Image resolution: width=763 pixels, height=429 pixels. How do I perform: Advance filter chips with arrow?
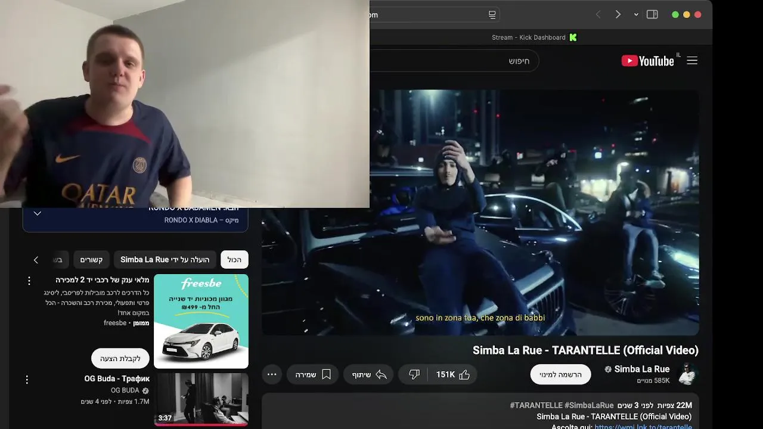36,260
